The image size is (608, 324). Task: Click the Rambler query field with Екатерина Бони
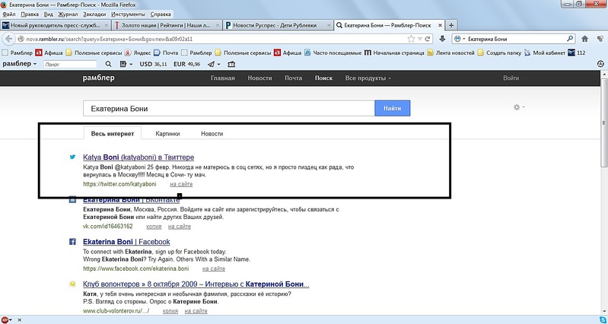229,109
